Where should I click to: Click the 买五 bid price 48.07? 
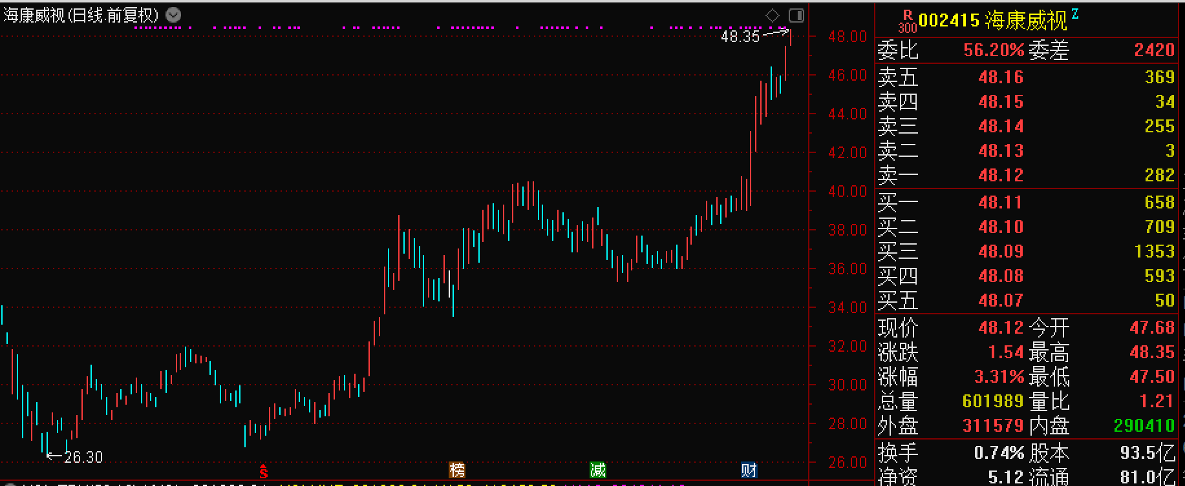click(x=1000, y=301)
